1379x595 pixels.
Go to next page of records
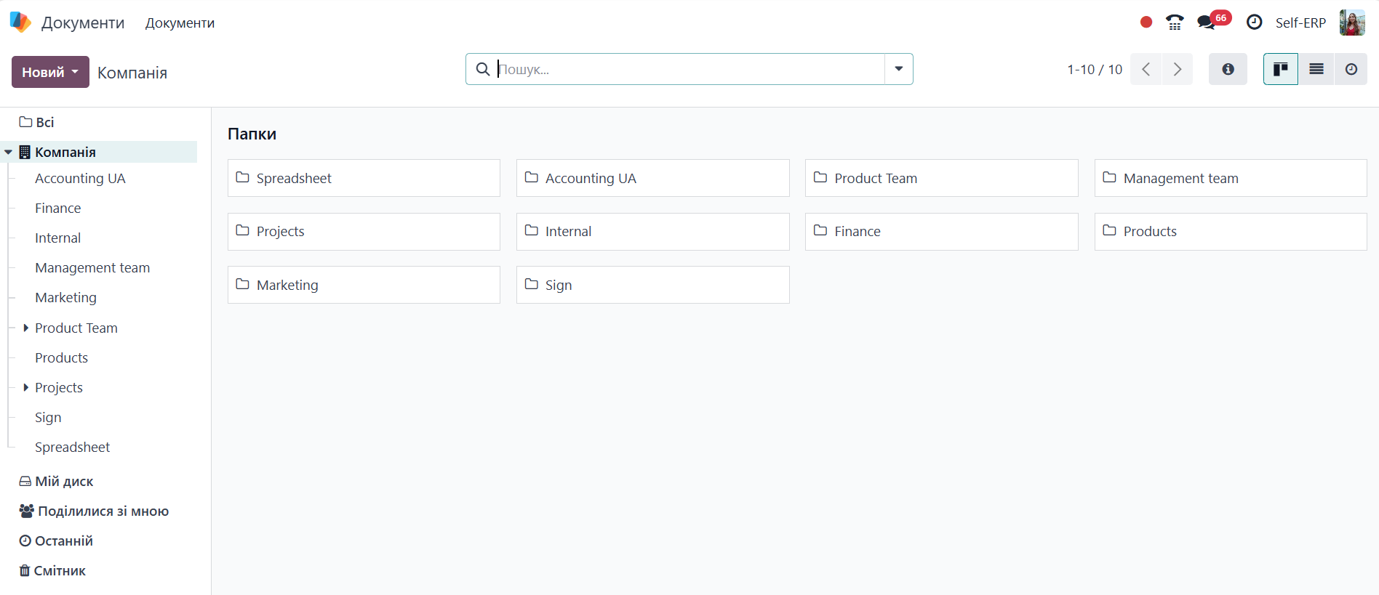click(1178, 69)
